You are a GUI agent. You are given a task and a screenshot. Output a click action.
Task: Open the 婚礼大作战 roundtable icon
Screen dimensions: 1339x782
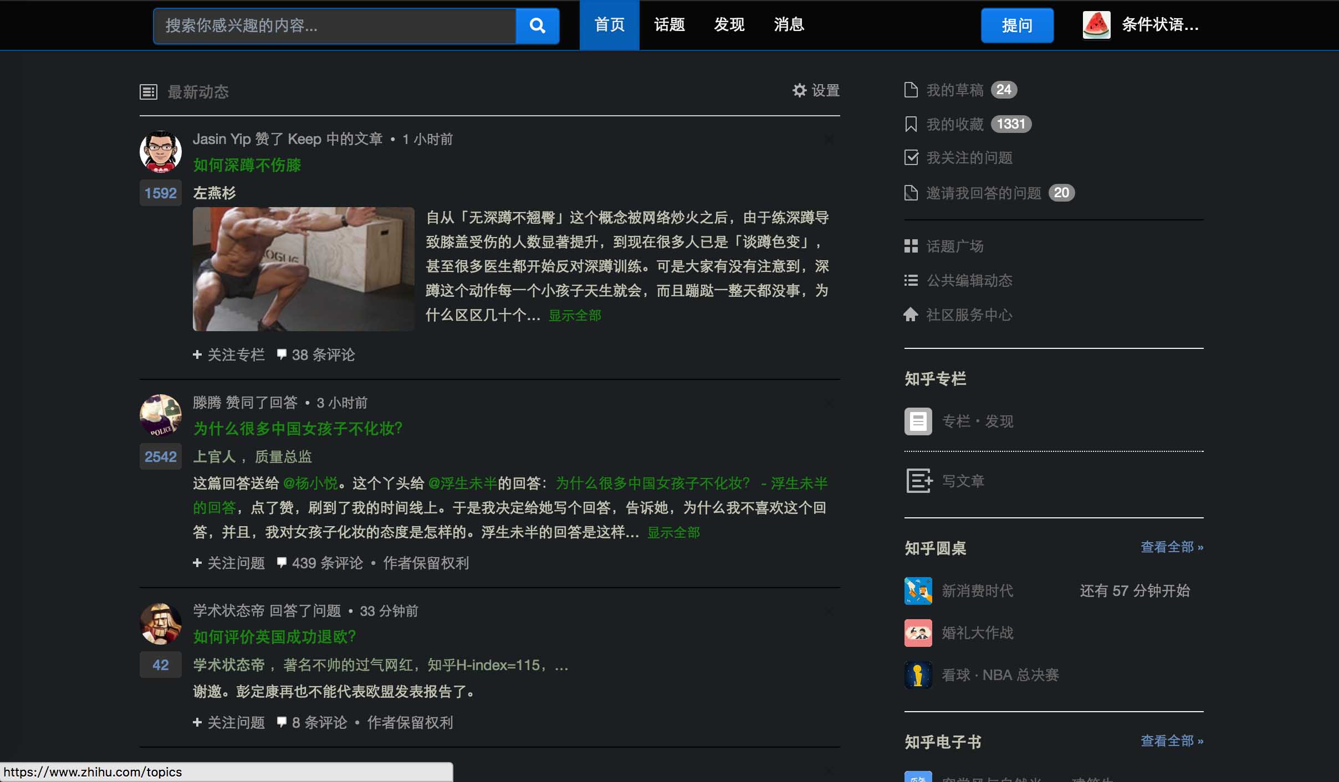pos(918,633)
